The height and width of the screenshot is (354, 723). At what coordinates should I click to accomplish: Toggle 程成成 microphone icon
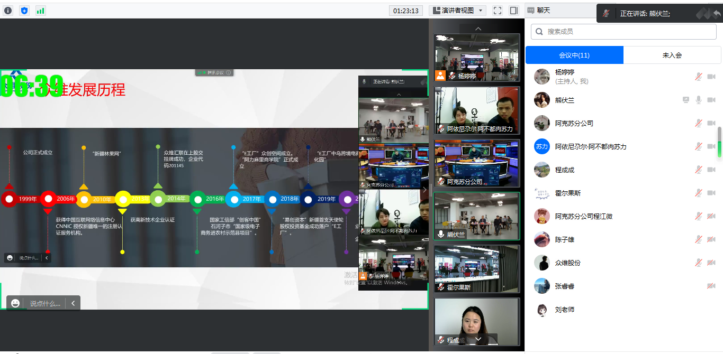point(699,170)
